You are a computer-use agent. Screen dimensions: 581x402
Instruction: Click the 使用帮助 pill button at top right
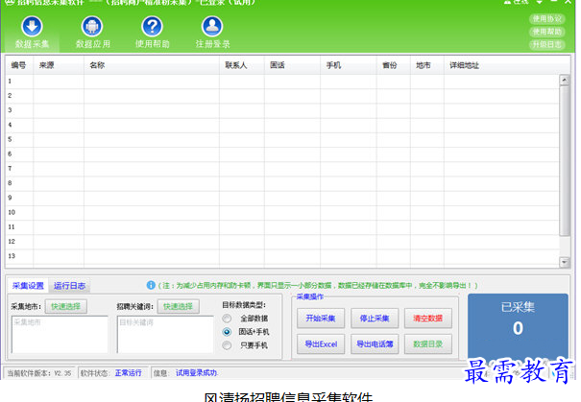coord(546,32)
